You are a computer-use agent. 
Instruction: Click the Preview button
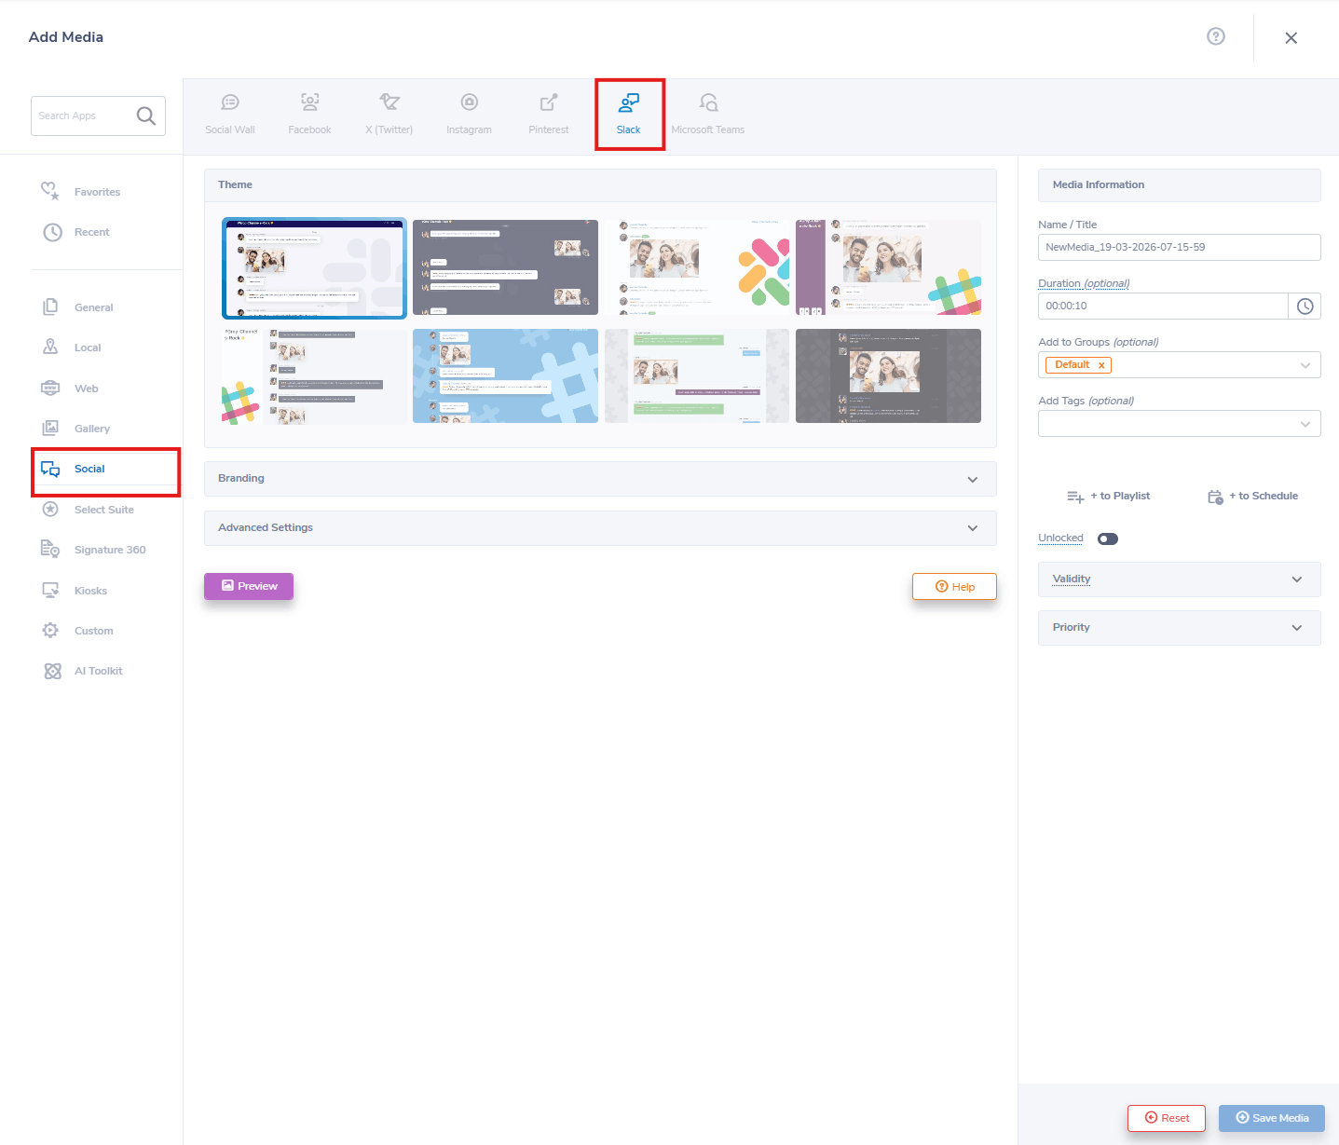point(249,586)
